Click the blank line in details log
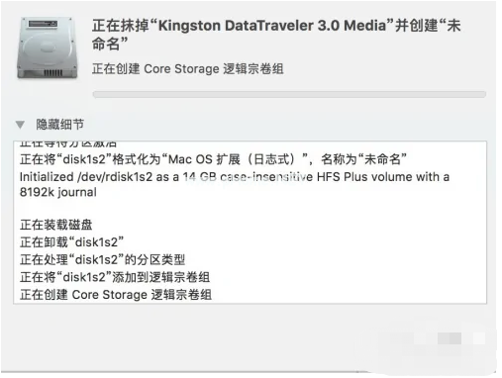This screenshot has width=502, height=378. pyautogui.click(x=250, y=209)
